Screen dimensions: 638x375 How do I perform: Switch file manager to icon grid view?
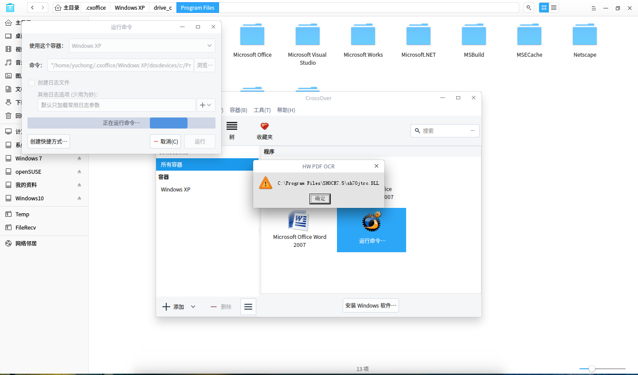[544, 8]
